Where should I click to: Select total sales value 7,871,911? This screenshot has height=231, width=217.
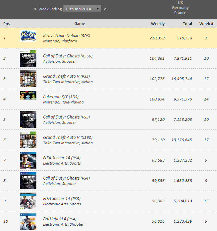tap(183, 58)
